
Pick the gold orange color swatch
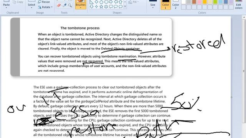click(204, 2)
